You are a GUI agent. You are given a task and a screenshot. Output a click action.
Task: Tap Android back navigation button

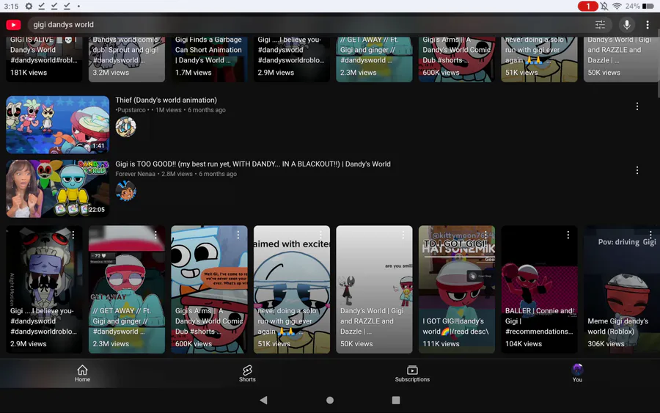[x=263, y=400]
